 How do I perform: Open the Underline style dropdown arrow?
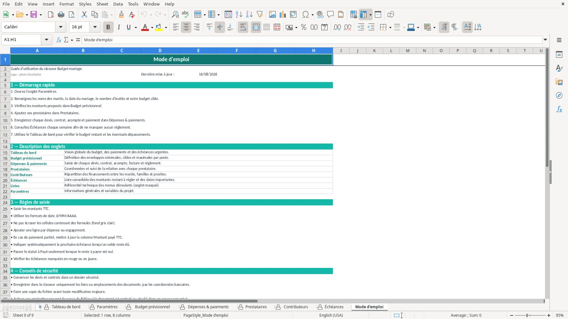pos(136,27)
